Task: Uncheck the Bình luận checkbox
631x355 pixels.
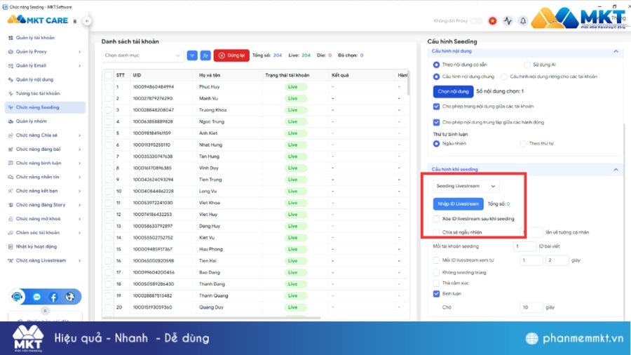Action: [x=436, y=294]
